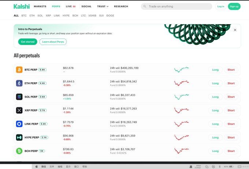Click Long on LINK PERP row

215,124
